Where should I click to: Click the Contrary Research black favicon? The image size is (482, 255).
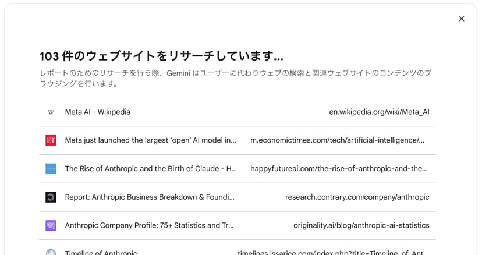[x=51, y=197]
